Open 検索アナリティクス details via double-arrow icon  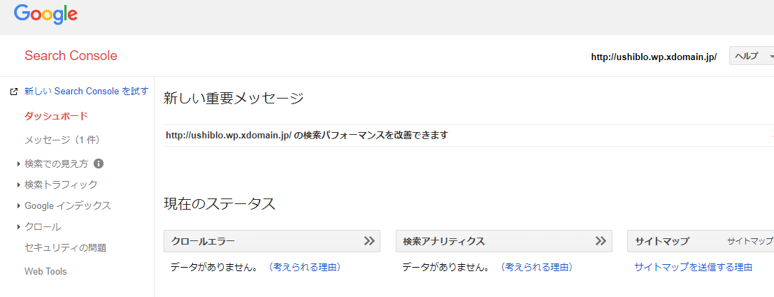click(601, 241)
